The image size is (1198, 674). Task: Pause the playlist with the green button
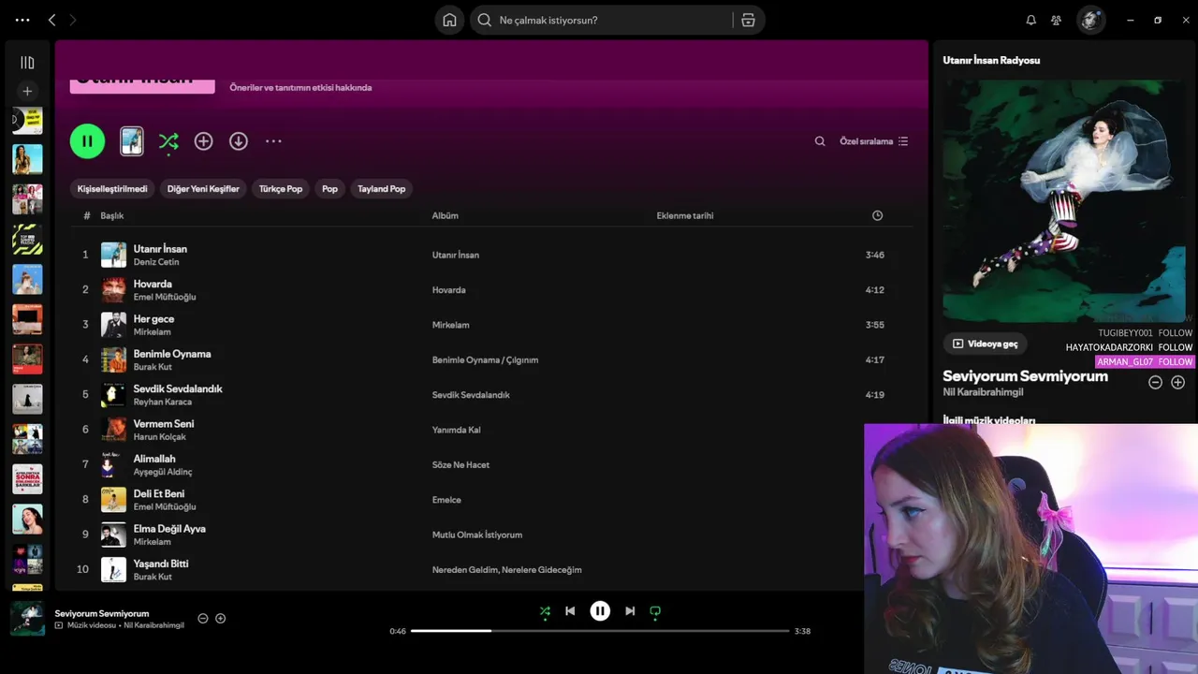[87, 141]
